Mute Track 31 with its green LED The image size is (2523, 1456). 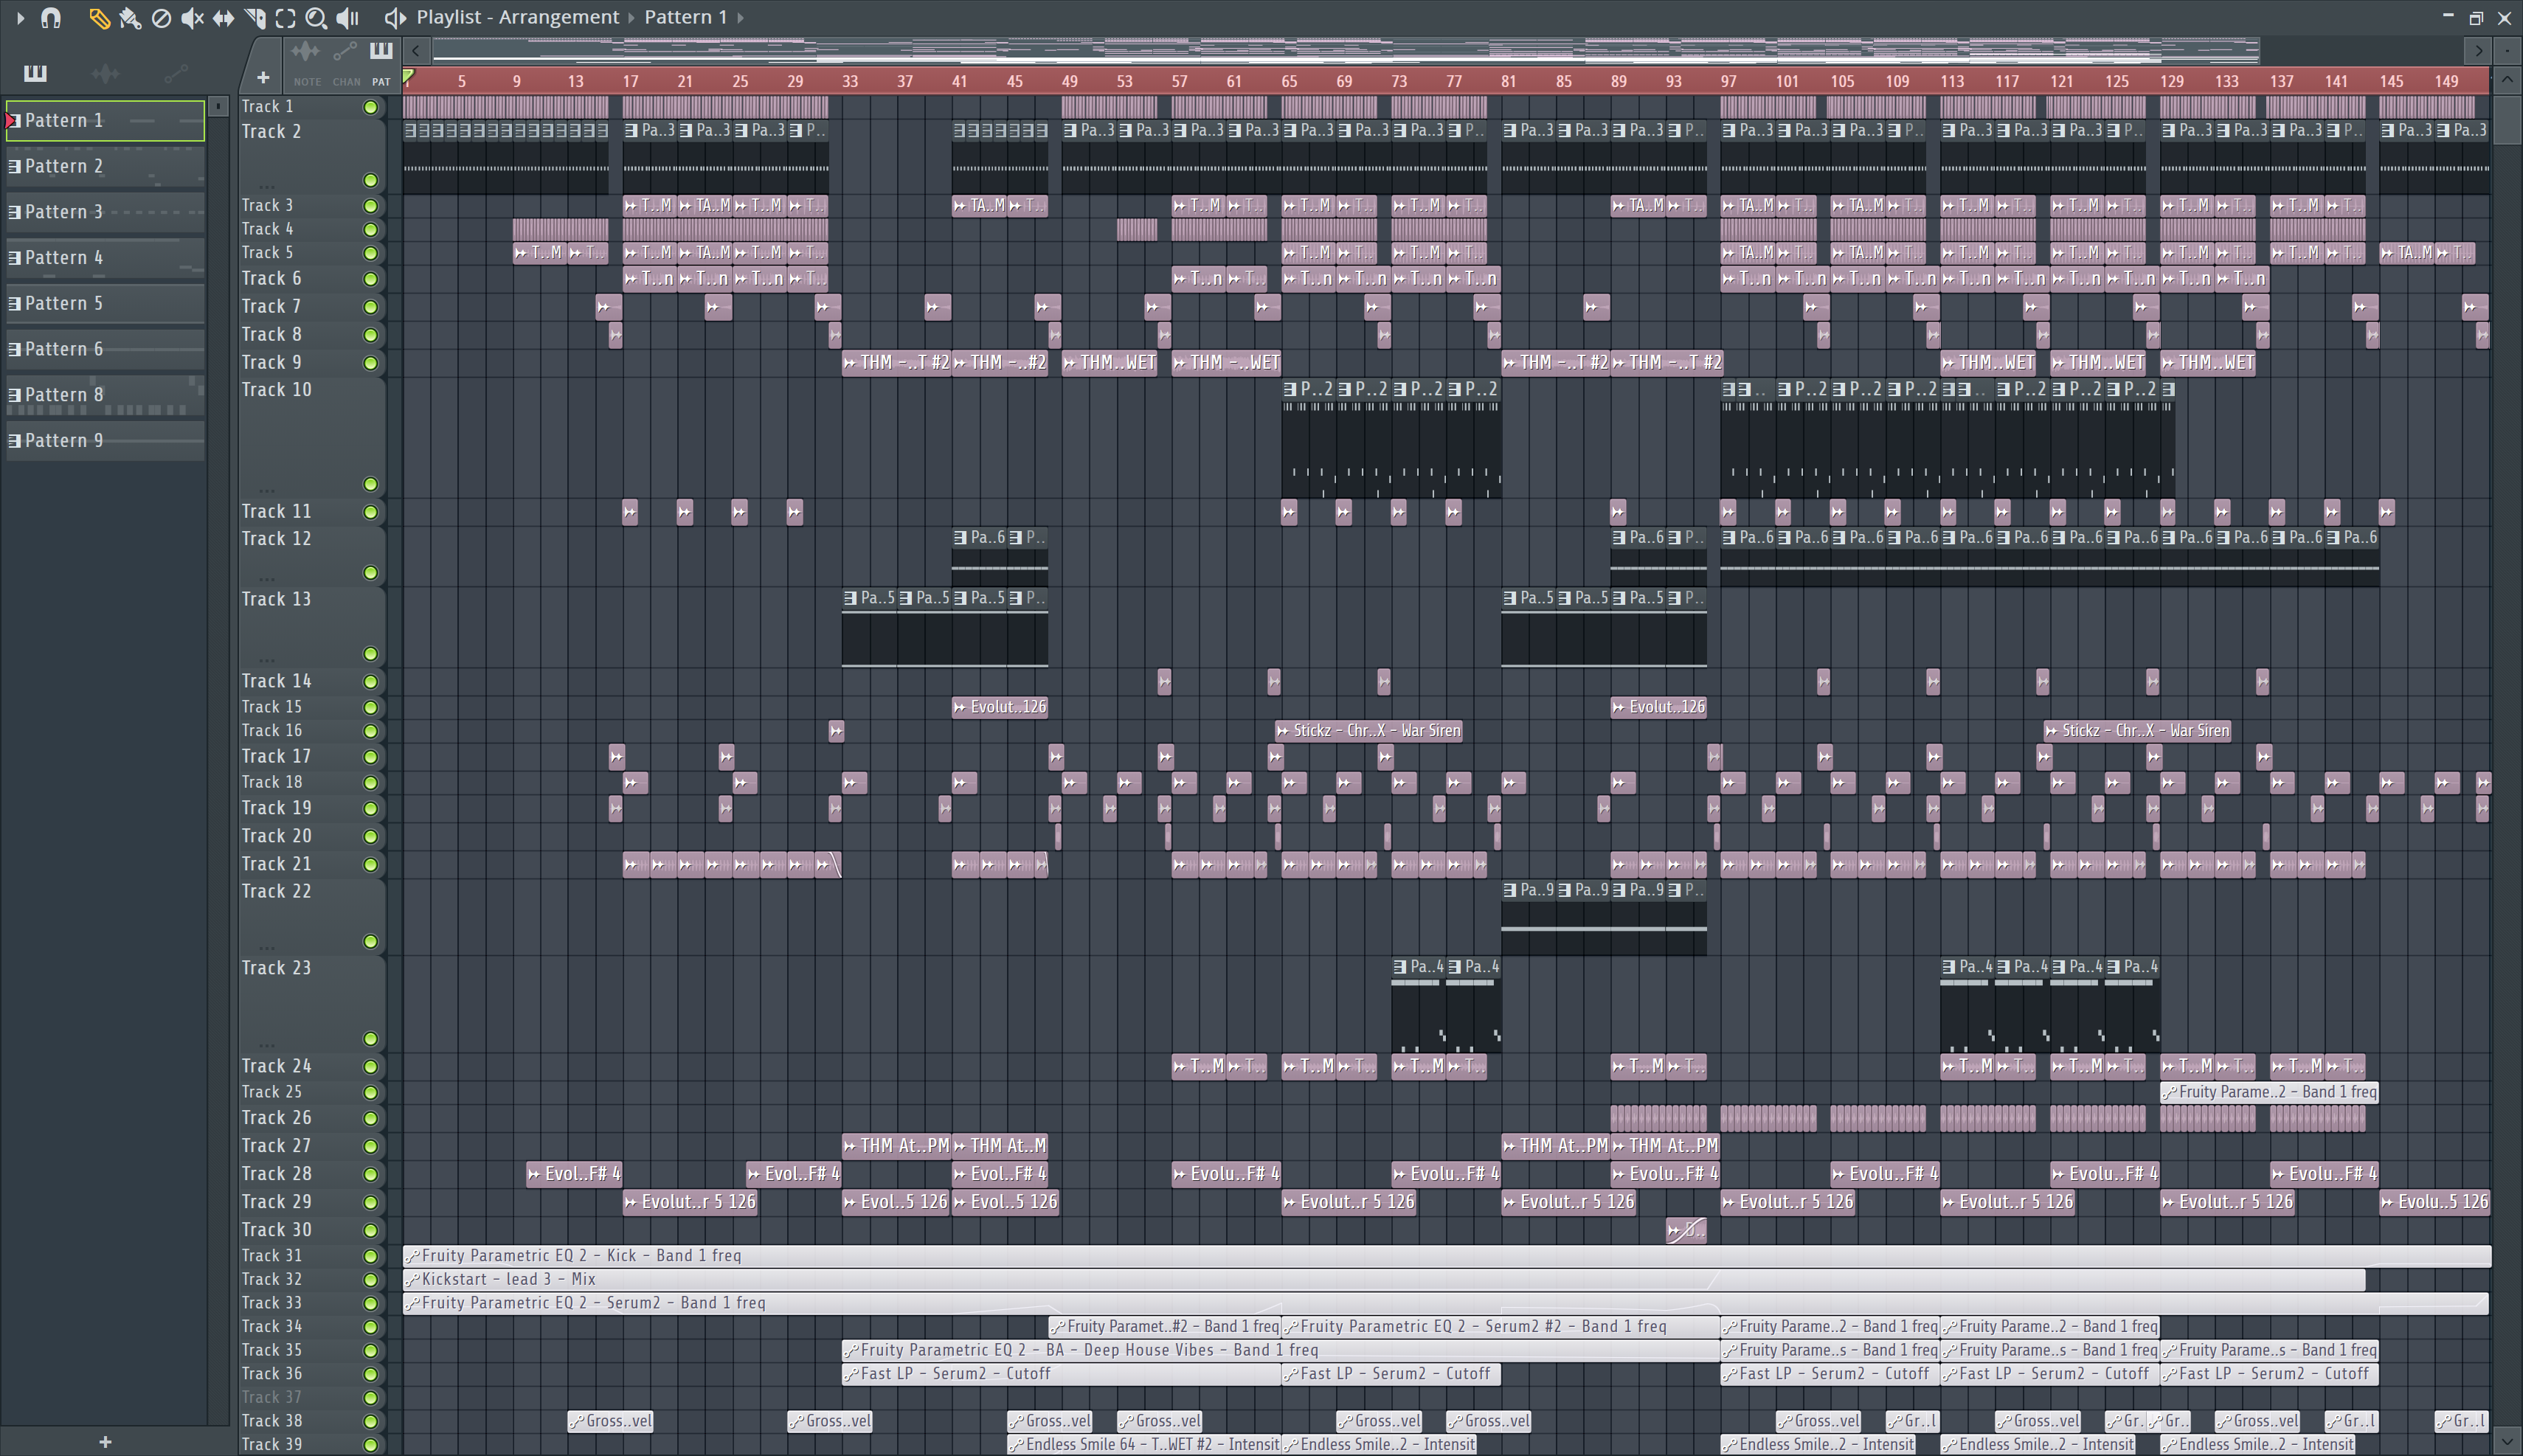[370, 1257]
